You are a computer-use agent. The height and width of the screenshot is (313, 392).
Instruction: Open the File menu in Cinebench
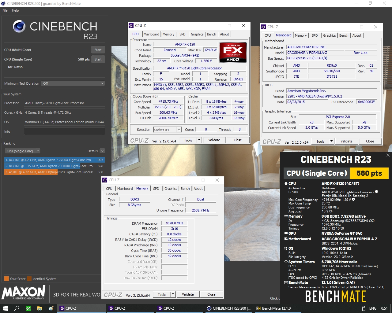[x=5, y=10]
